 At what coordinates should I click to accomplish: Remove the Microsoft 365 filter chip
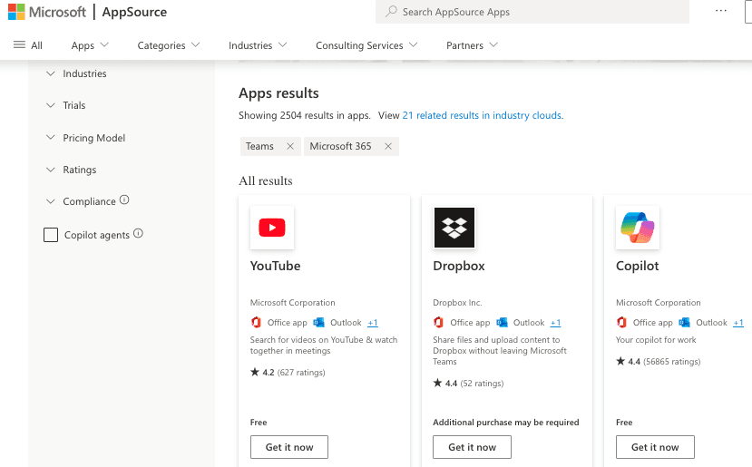[388, 146]
